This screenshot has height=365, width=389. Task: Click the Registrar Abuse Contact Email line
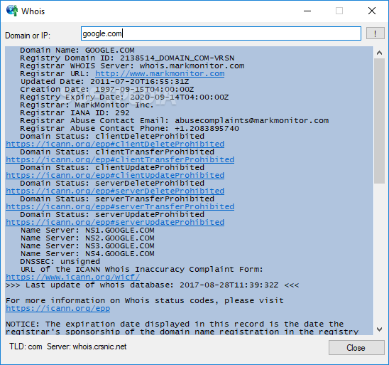[174, 120]
